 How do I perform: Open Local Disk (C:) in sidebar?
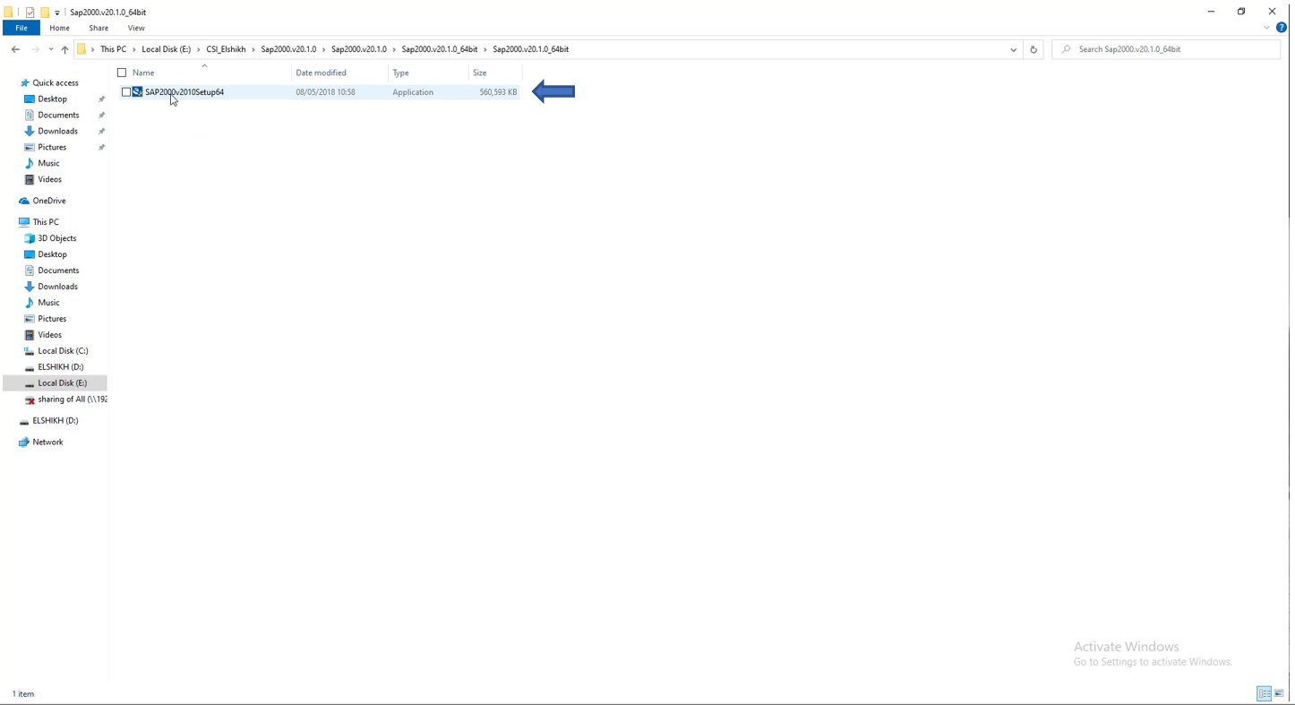[x=63, y=351]
